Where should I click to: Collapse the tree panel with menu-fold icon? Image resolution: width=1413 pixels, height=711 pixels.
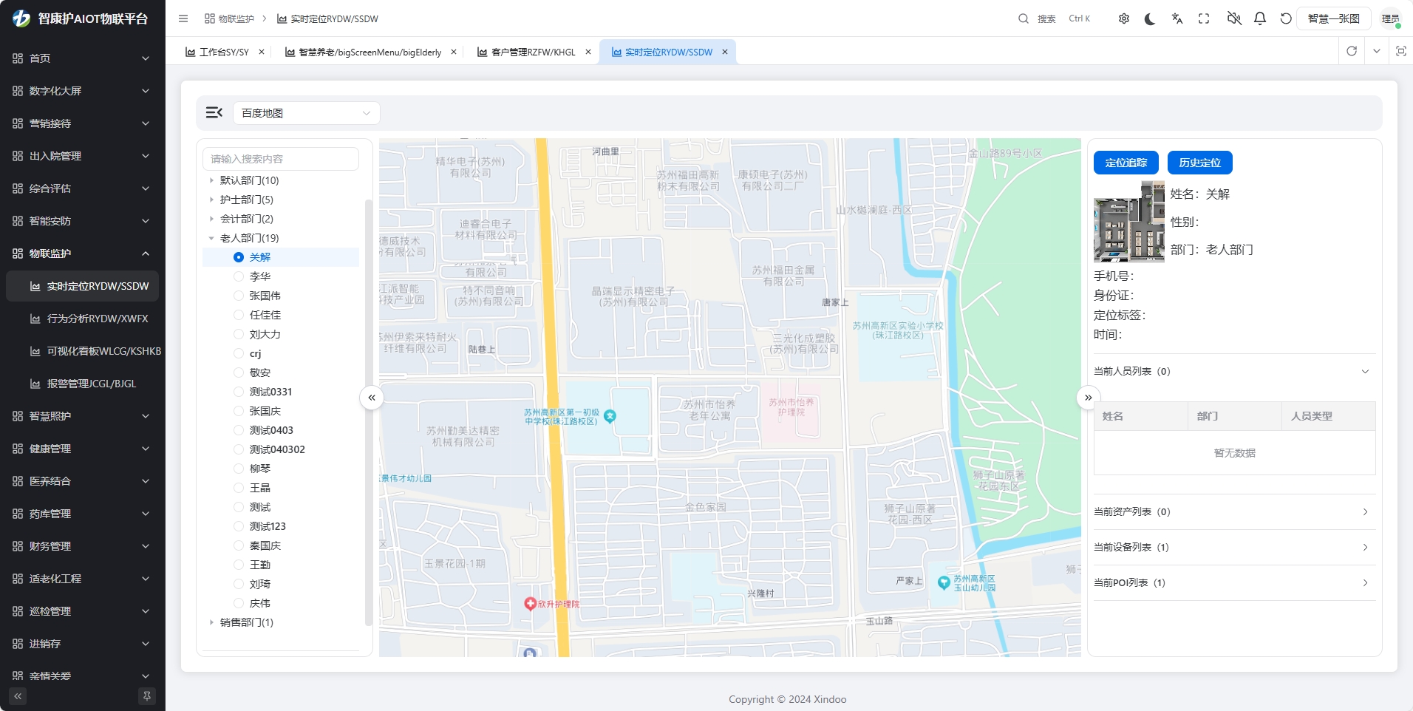click(214, 112)
